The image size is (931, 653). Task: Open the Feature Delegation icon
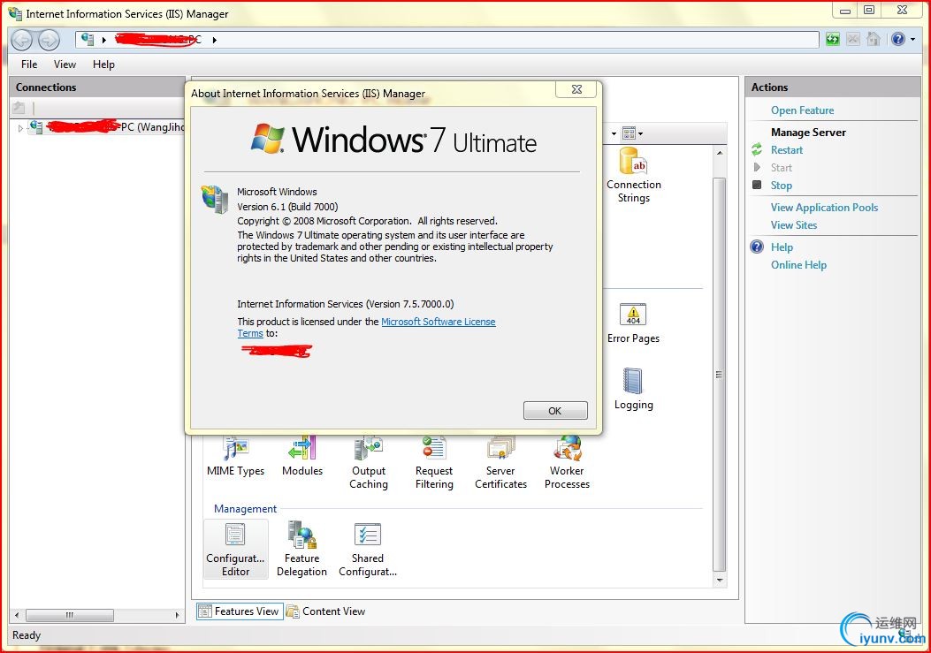pyautogui.click(x=301, y=549)
